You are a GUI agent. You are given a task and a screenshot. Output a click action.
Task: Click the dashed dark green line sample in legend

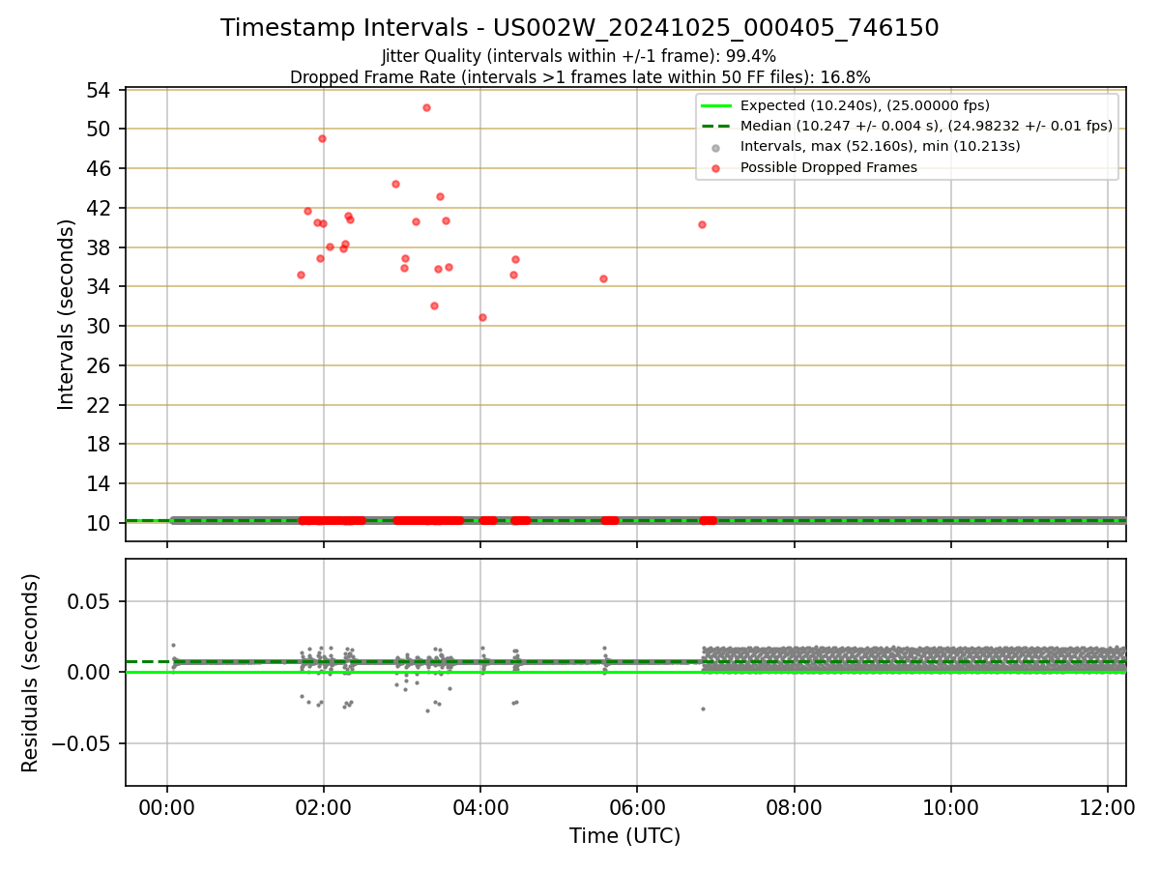click(x=715, y=126)
